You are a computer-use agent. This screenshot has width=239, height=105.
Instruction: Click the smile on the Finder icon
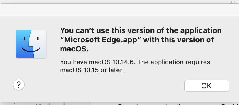coord(31,50)
